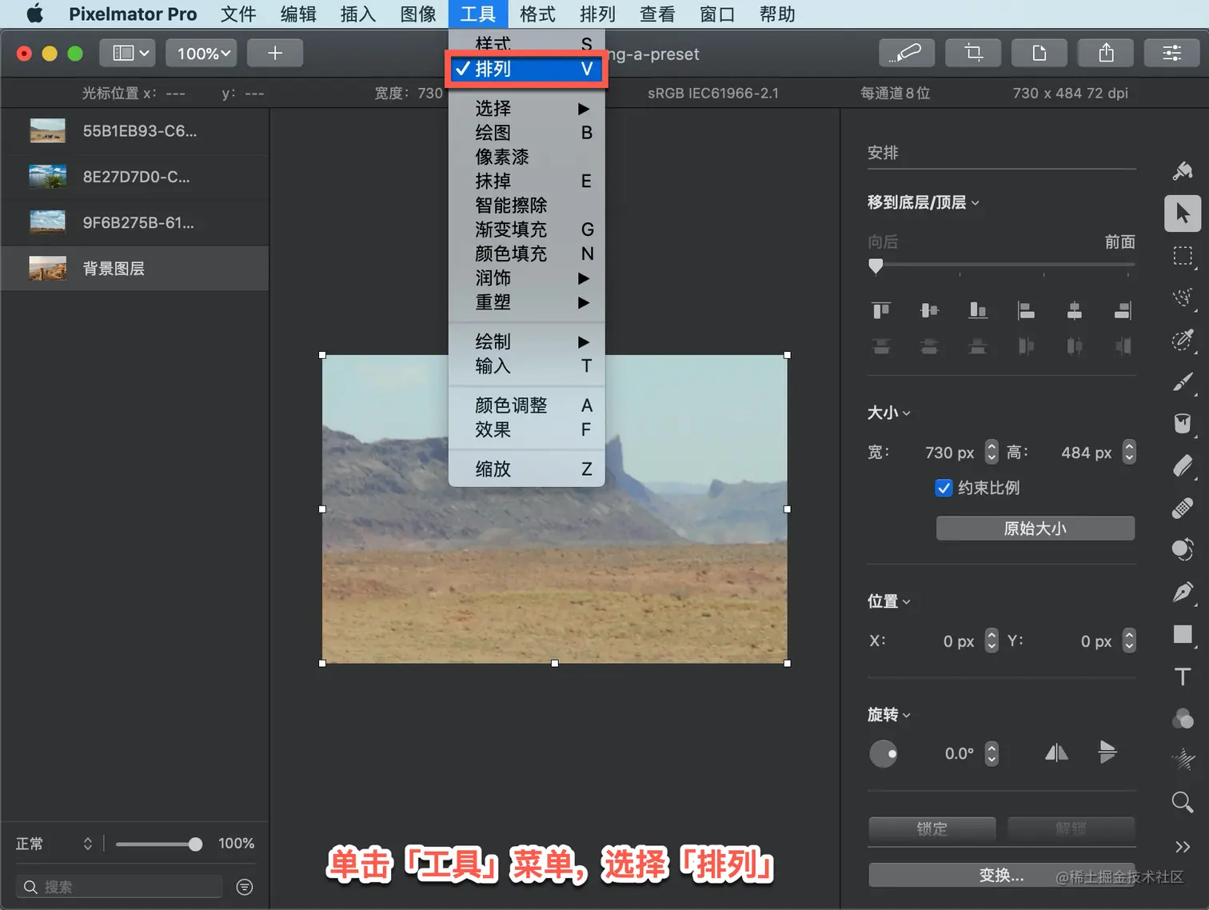Click the plus add button
The height and width of the screenshot is (910, 1209).
(x=275, y=53)
